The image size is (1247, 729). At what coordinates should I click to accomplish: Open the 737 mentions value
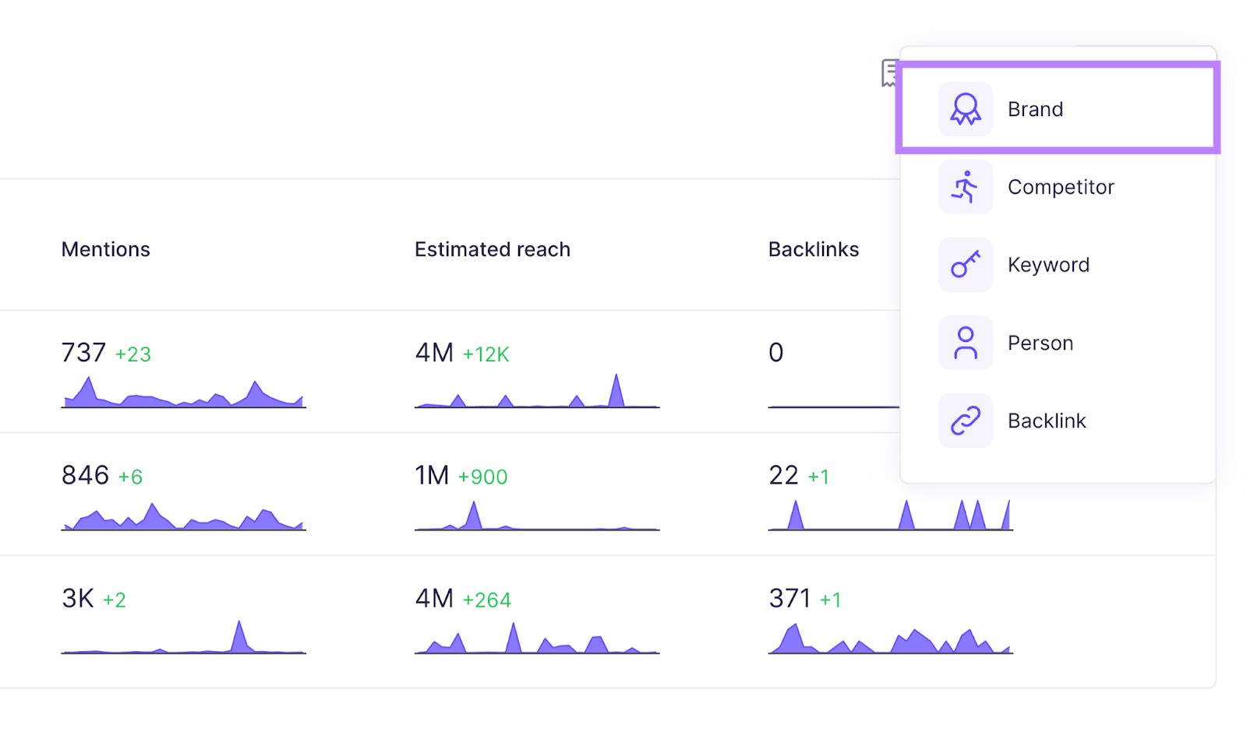click(x=83, y=353)
